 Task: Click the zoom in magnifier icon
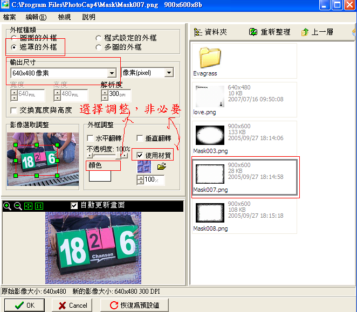tap(7, 206)
